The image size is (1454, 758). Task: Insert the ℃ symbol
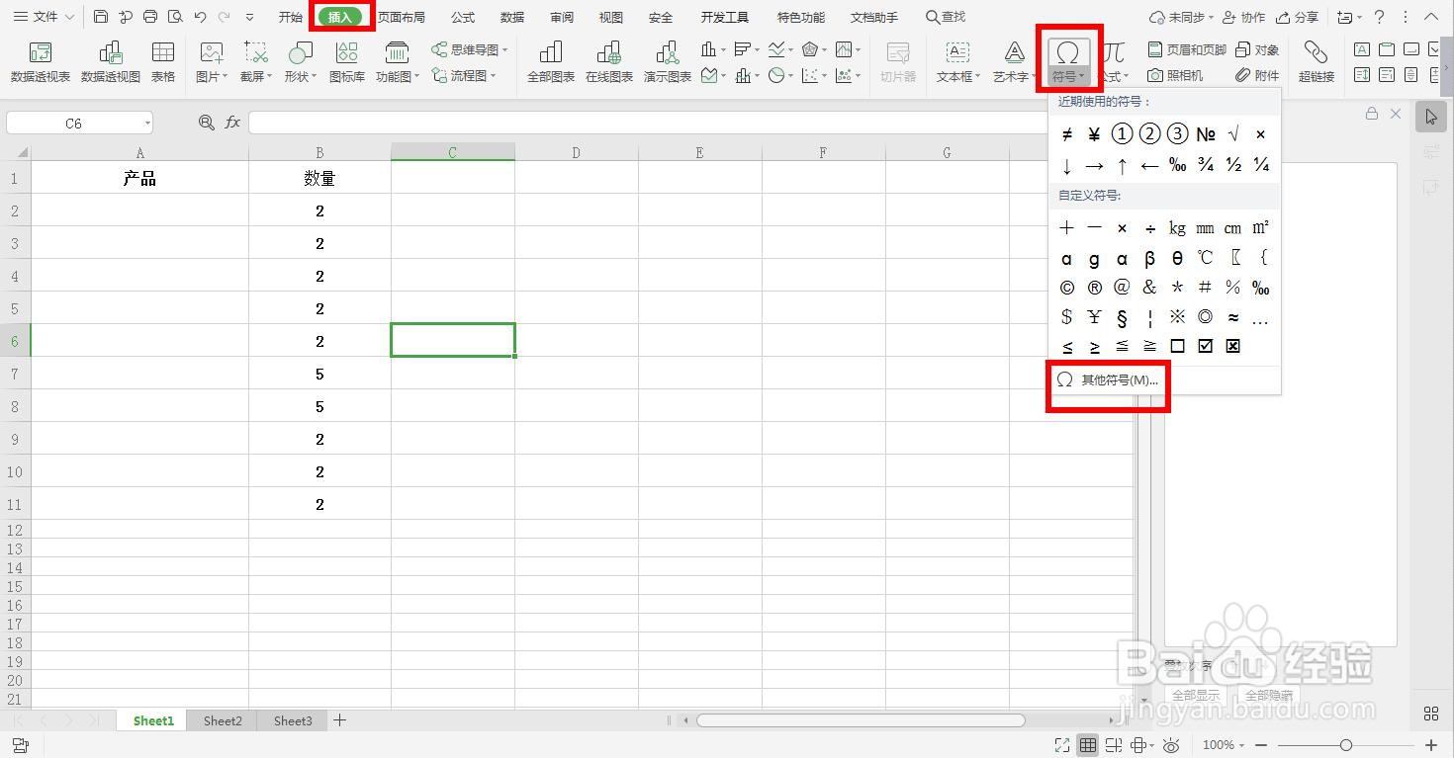(x=1205, y=258)
